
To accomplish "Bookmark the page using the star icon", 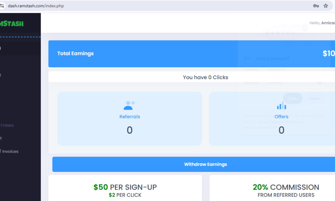I will pos(326,6).
